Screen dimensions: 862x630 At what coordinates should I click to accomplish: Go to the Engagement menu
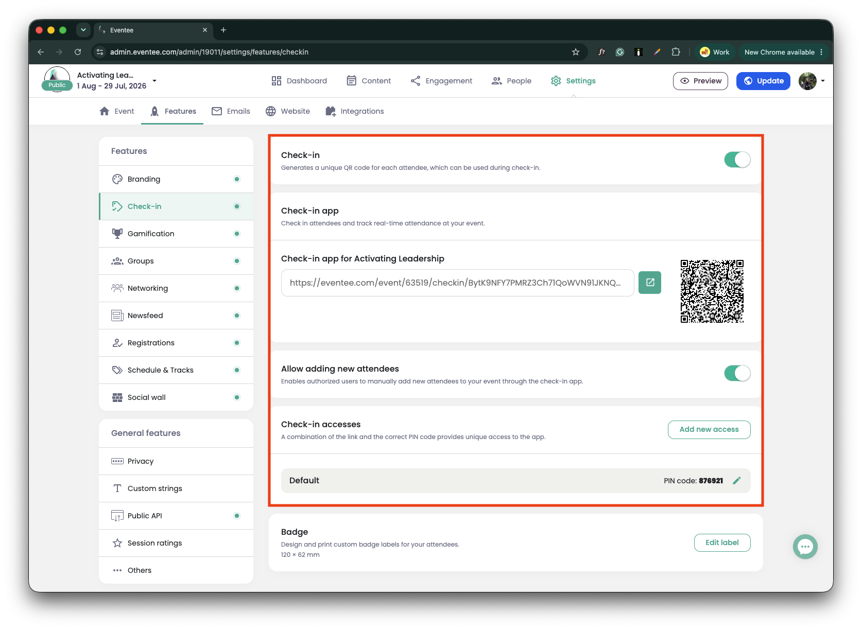click(x=441, y=81)
